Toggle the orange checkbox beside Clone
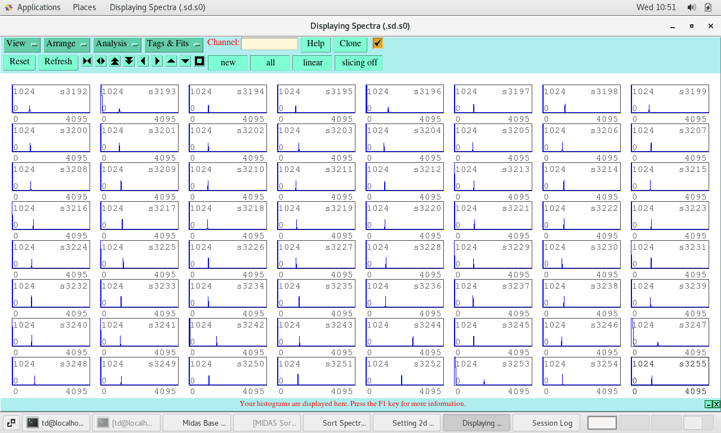This screenshot has width=721, height=433. click(x=377, y=43)
